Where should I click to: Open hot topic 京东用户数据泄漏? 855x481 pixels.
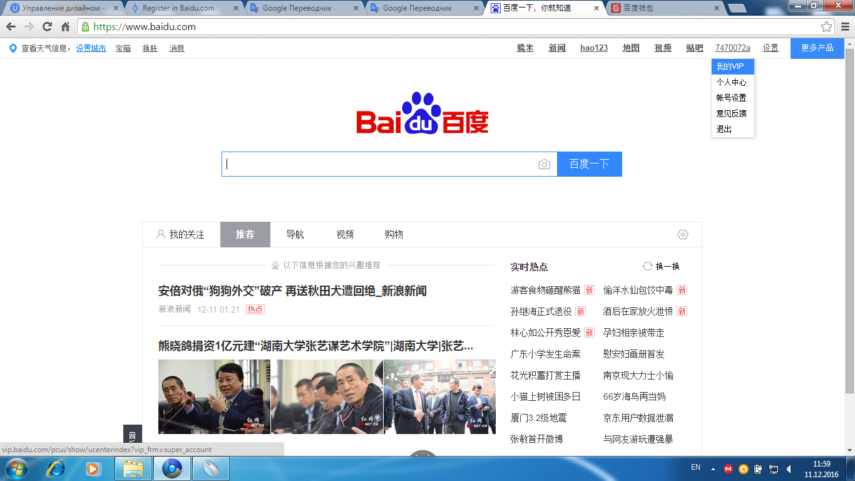(x=638, y=418)
